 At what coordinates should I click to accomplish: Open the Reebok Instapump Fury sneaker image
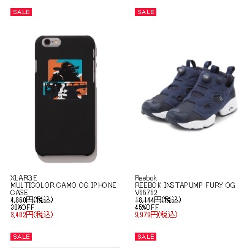click(x=189, y=93)
